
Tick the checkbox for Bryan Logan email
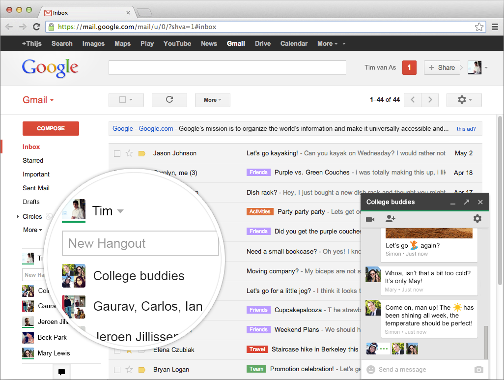pos(117,370)
